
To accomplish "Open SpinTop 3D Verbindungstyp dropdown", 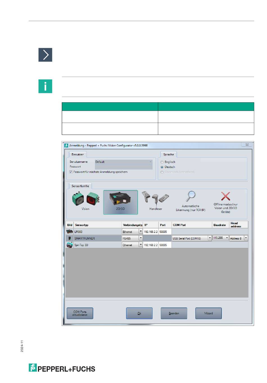I will 141,245.
